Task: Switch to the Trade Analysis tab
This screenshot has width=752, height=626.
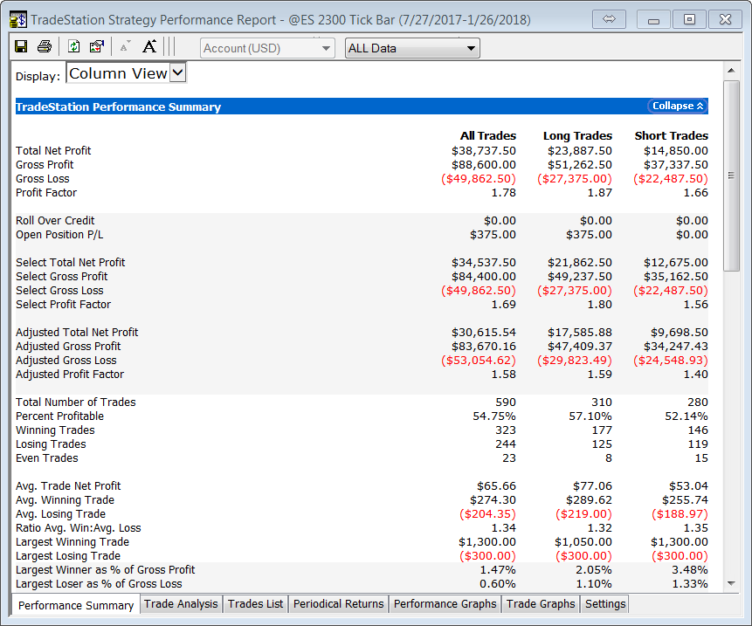Action: pos(181,604)
